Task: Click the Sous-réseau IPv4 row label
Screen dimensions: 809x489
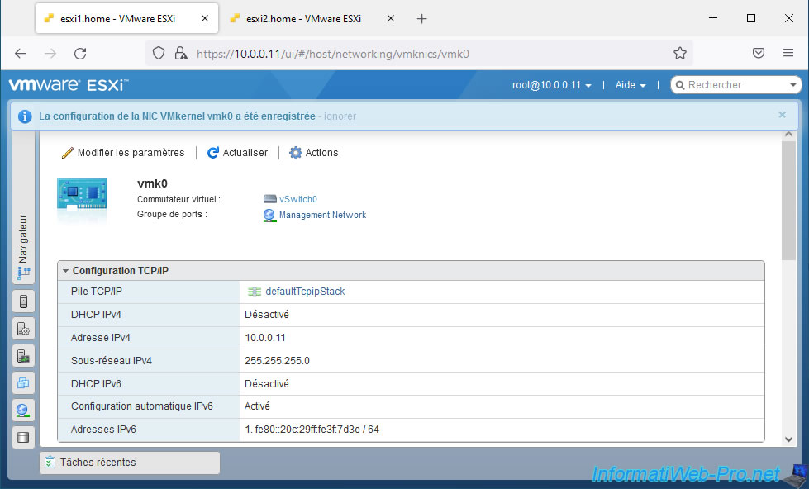Action: [112, 361]
